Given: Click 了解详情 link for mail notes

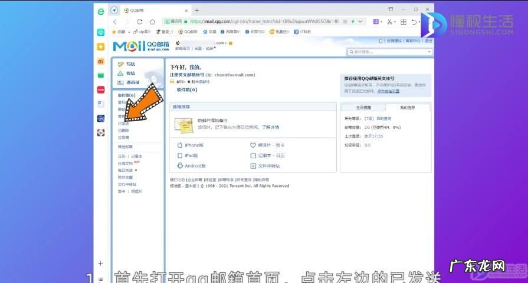Looking at the screenshot, I should [270, 127].
